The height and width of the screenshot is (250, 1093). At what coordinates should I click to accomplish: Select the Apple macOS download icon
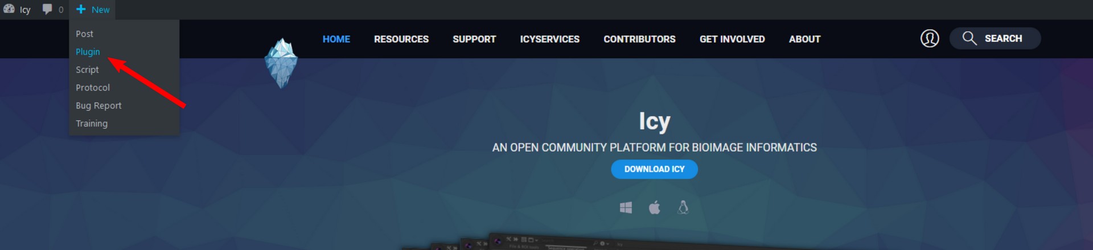(655, 208)
